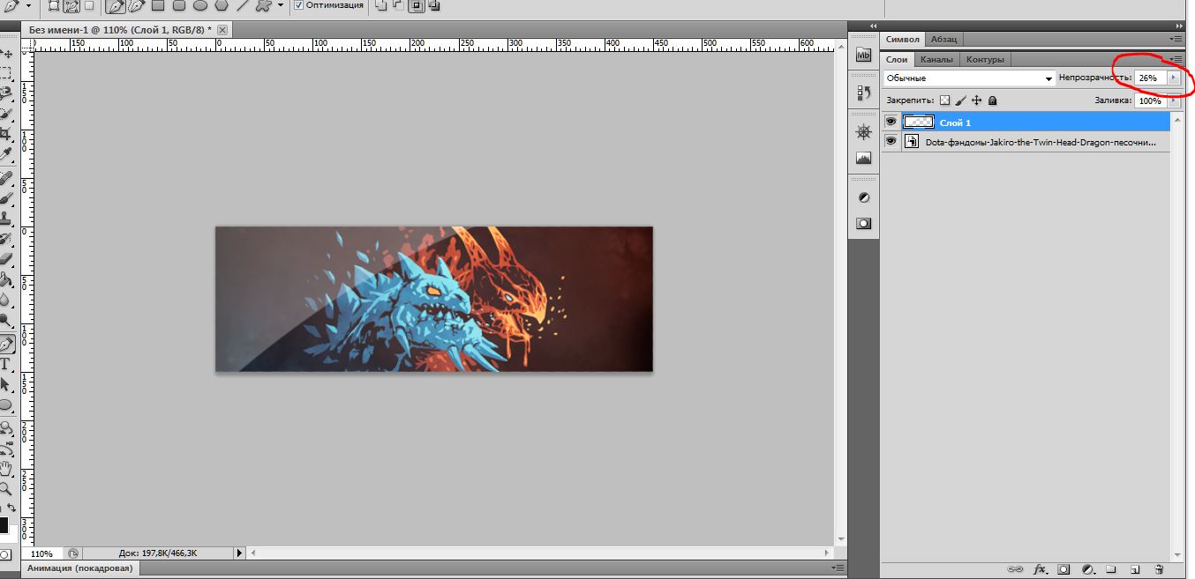This screenshot has width=1195, height=579.
Task: Select the Слой 1 layer name
Action: pos(955,122)
